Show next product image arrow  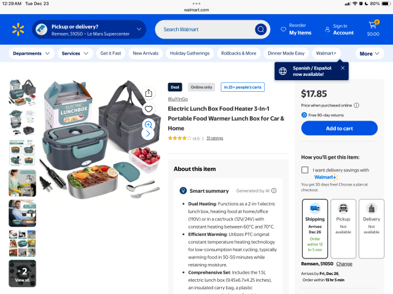(148, 134)
